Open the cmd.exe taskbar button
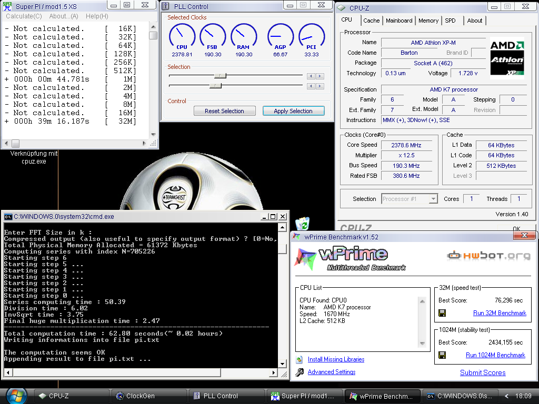Image resolution: width=539 pixels, height=404 pixels. [x=460, y=396]
